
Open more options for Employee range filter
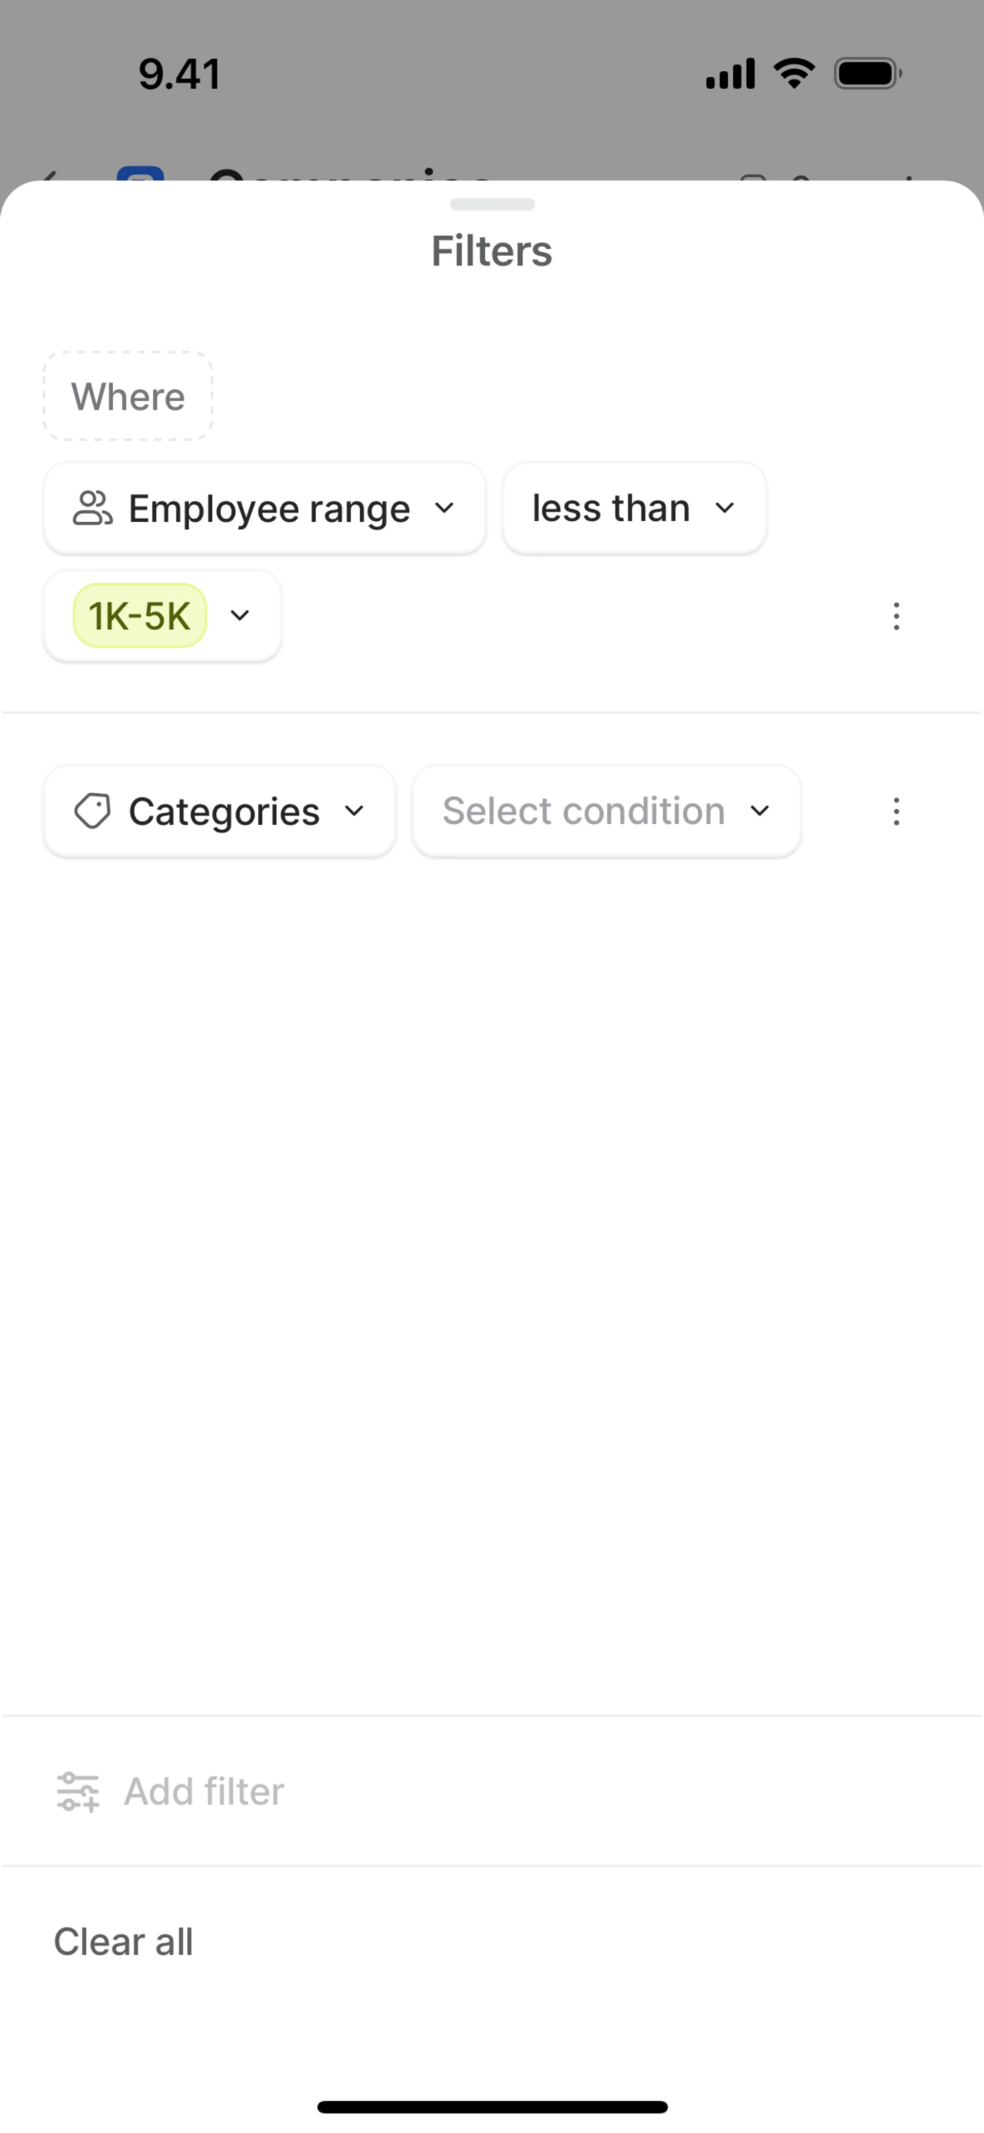pyautogui.click(x=896, y=616)
